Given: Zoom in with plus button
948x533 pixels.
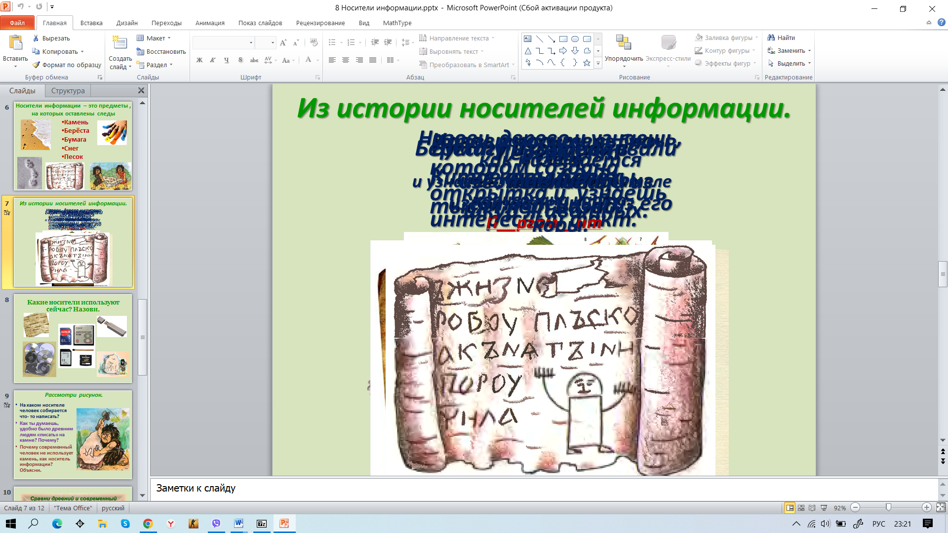Looking at the screenshot, I should [927, 508].
